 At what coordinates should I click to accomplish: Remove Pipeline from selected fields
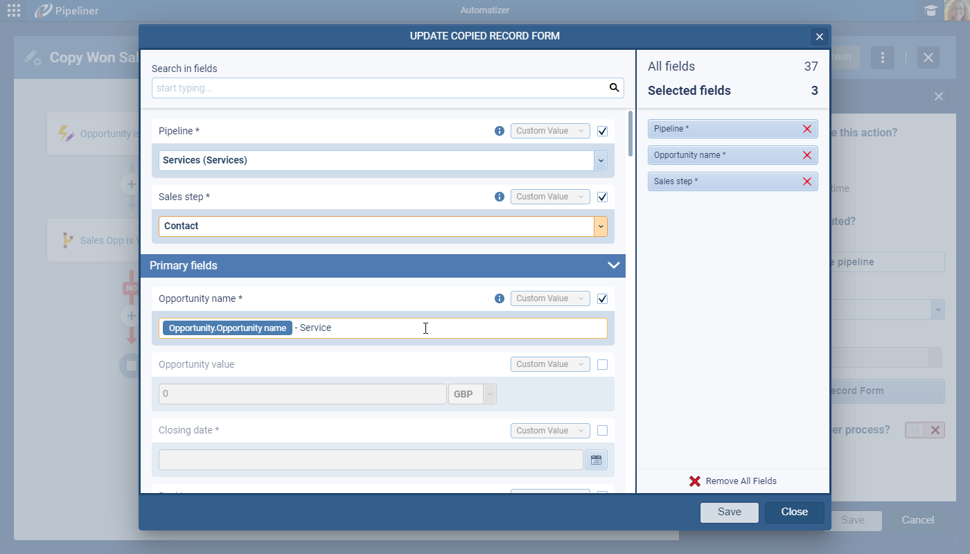(806, 129)
